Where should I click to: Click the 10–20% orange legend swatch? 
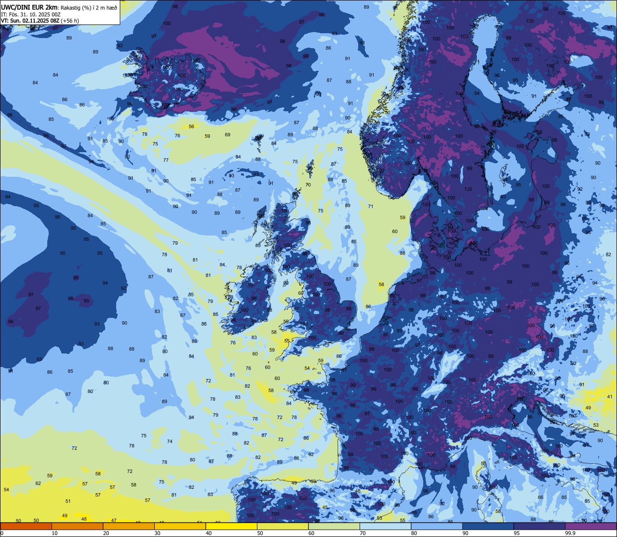tap(77, 526)
